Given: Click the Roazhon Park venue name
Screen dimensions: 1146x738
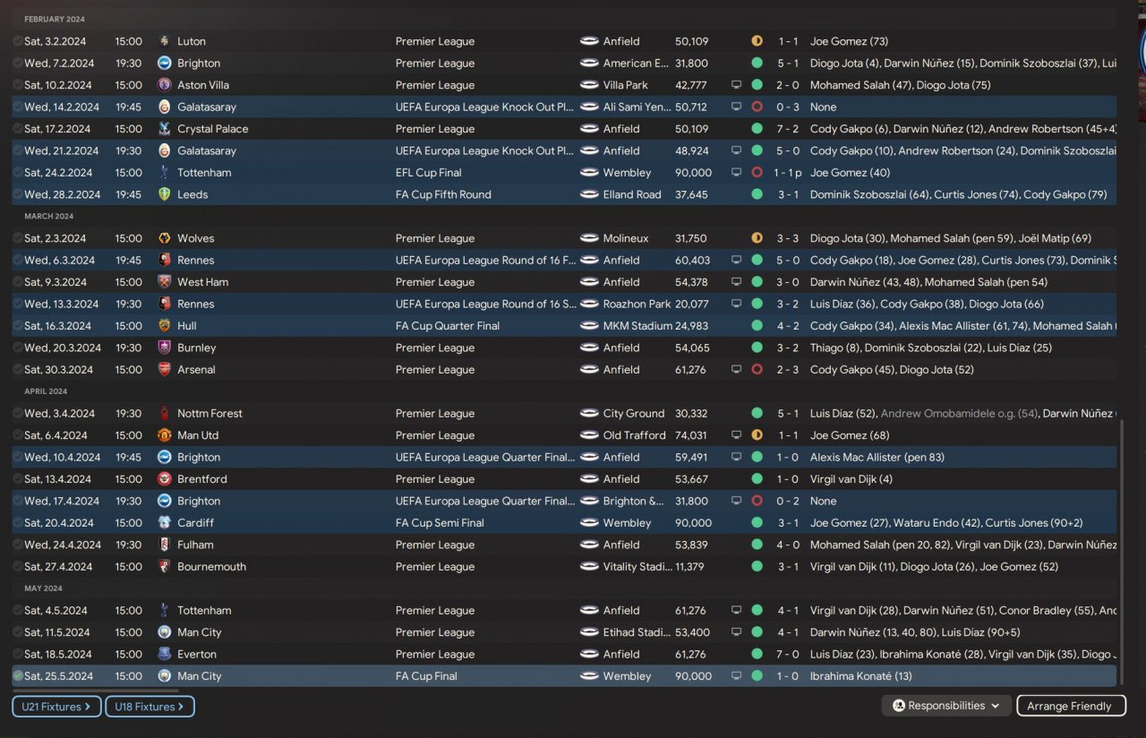Looking at the screenshot, I should pyautogui.click(x=637, y=304).
